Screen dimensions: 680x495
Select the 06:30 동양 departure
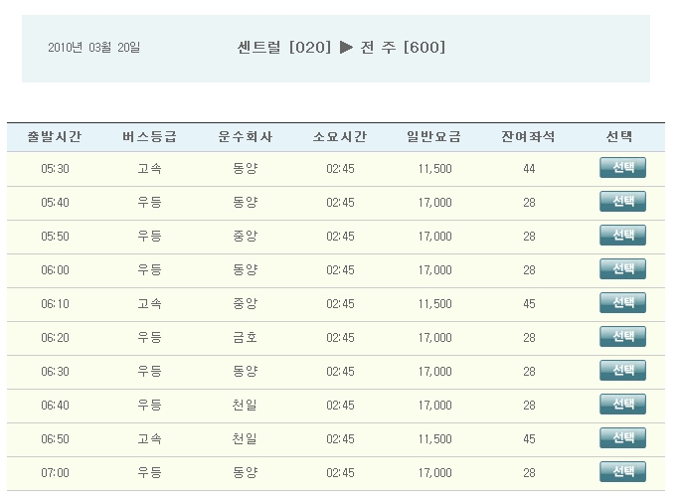(x=622, y=371)
